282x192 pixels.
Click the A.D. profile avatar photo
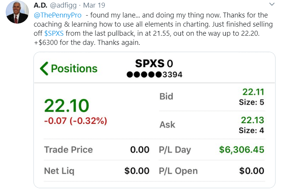17,12
